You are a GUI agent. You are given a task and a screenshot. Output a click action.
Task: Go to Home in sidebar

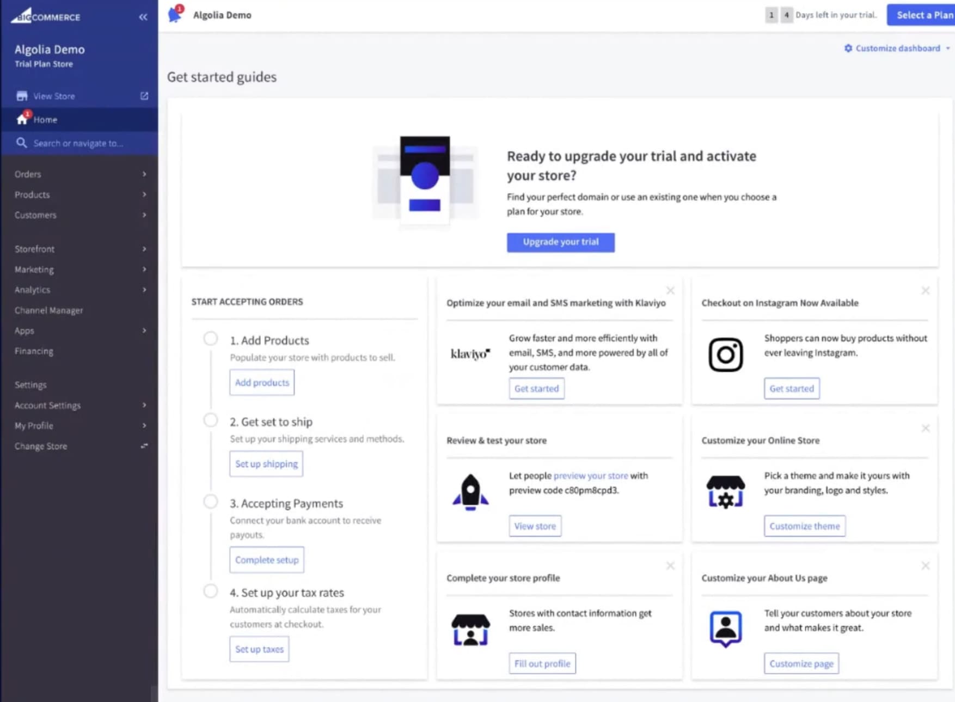point(79,119)
